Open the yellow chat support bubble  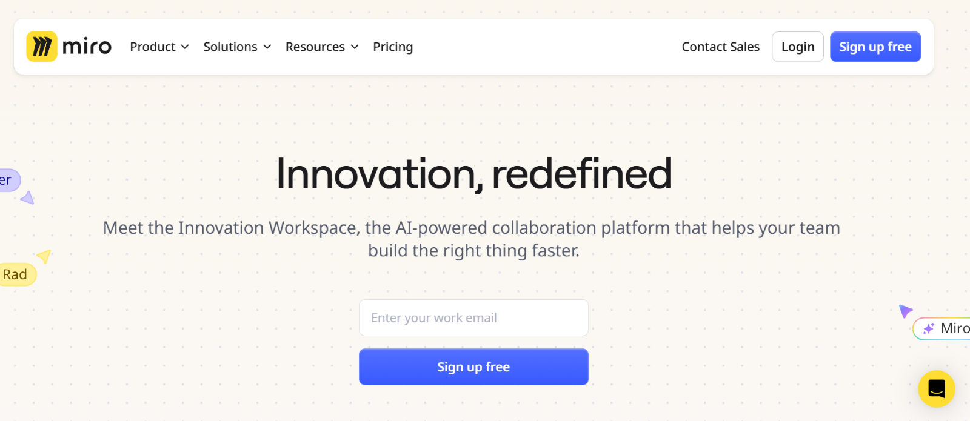936,389
